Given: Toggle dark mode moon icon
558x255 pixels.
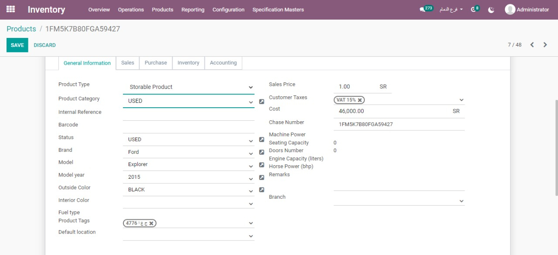Looking at the screenshot, I should point(491,10).
